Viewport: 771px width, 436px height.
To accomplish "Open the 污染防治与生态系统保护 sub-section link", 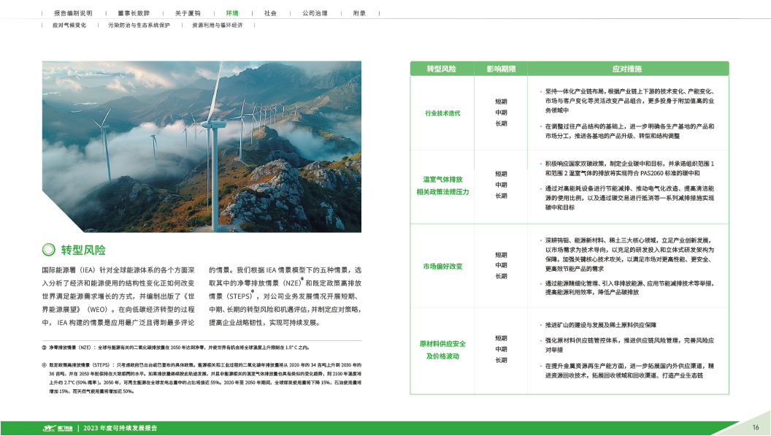I will click(x=139, y=25).
